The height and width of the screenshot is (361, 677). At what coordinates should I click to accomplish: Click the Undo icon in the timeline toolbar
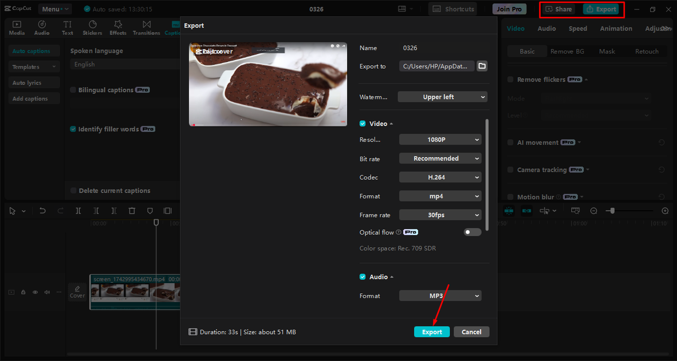pyautogui.click(x=42, y=211)
